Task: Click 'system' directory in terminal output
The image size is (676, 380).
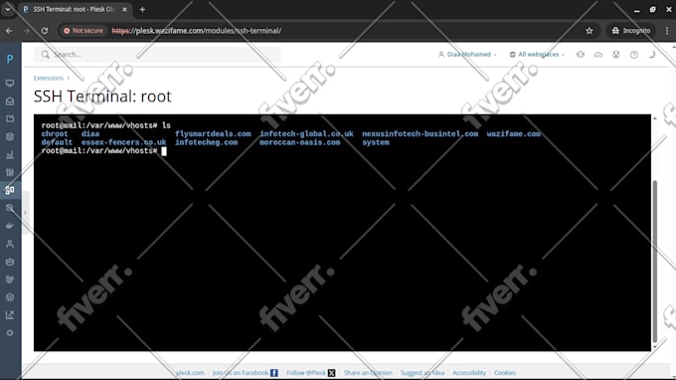Action: 376,142
